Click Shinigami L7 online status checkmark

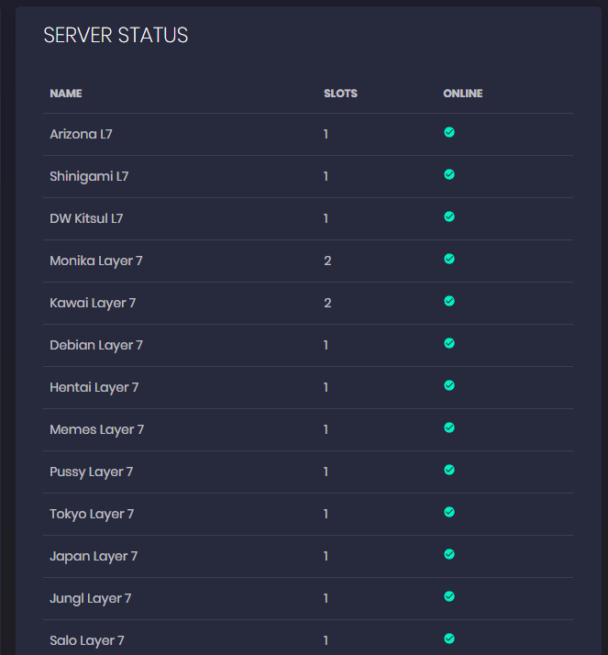(x=449, y=174)
